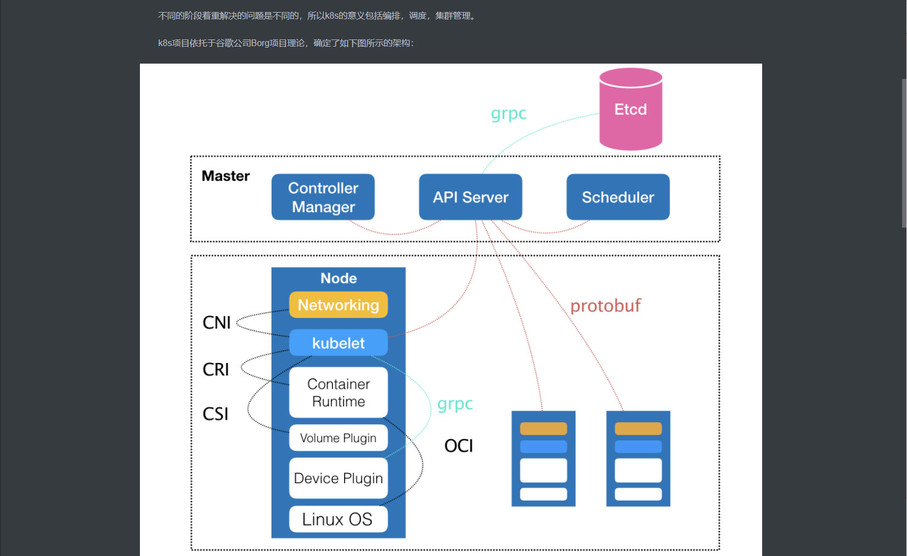Click the sentence starting with "k8s项目依托于谷歌公司Borg"
The height and width of the screenshot is (556, 907).
pos(286,43)
